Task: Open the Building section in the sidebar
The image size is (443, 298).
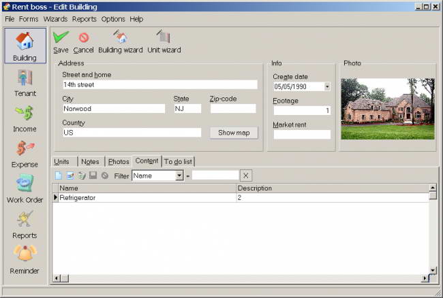Action: tap(25, 46)
